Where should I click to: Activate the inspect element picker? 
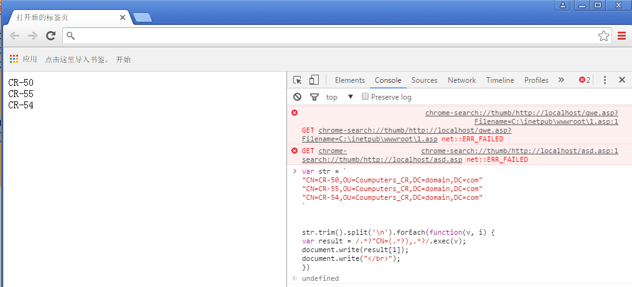click(298, 80)
